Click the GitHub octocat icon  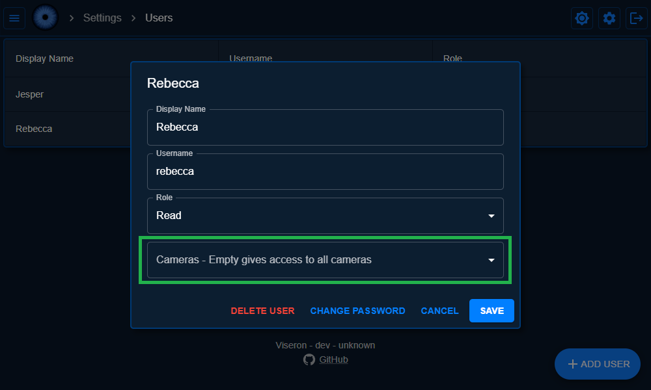[309, 359]
